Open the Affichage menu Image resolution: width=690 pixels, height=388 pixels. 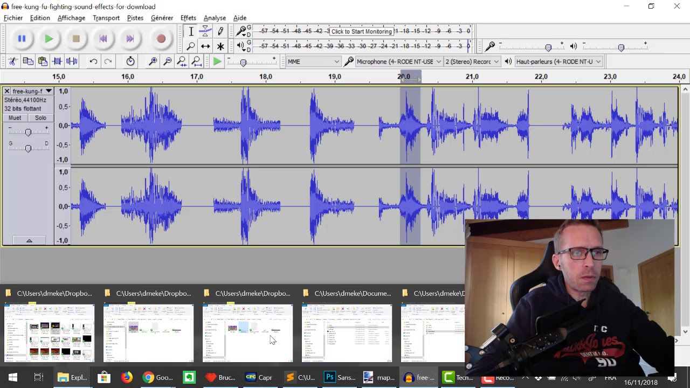(x=71, y=18)
